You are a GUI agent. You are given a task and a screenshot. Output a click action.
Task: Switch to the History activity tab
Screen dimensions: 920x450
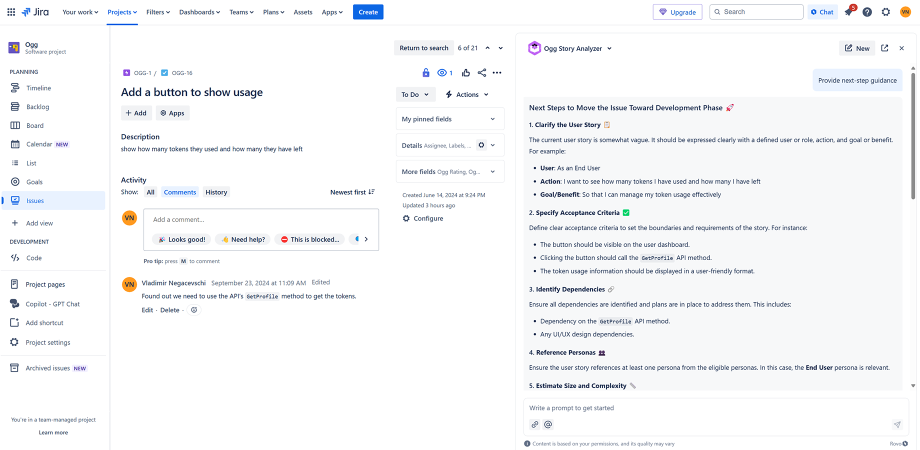pos(216,192)
